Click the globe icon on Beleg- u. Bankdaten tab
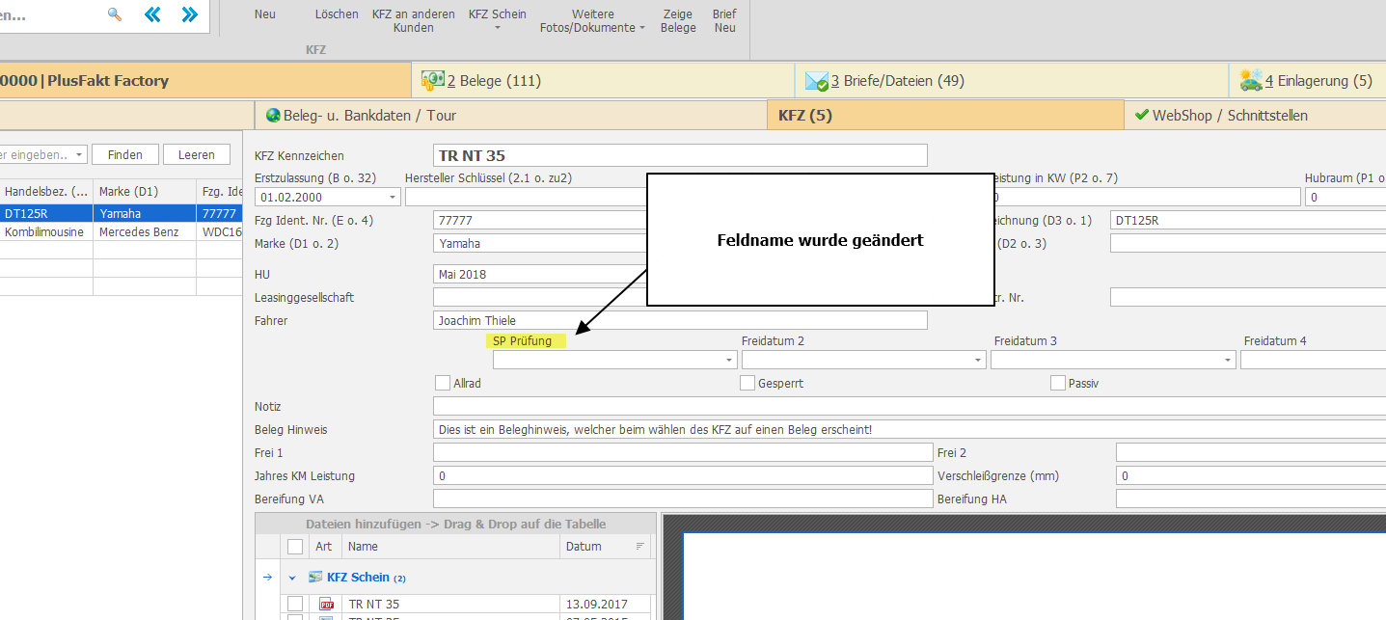 (x=273, y=116)
